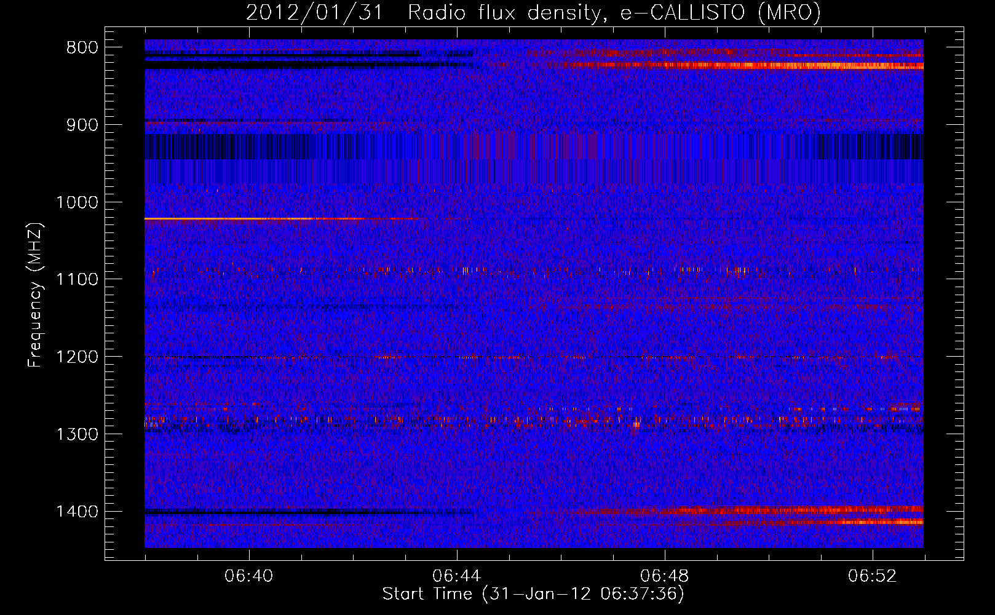Click the 1200 frequency tick label
This screenshot has width=995, height=615.
click(77, 357)
